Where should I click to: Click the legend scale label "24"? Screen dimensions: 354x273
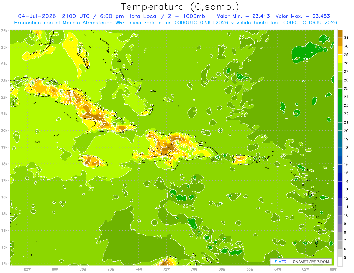(x=346, y=97)
